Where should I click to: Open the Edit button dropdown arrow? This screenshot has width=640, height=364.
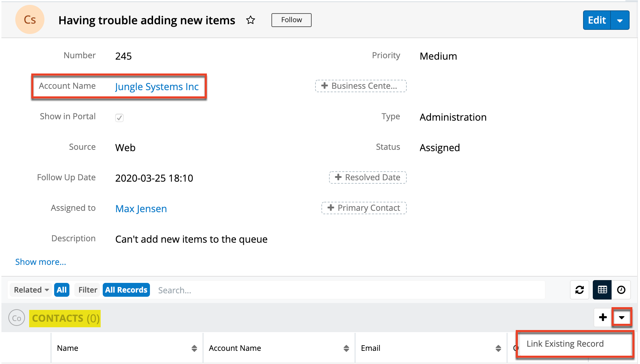click(x=620, y=20)
